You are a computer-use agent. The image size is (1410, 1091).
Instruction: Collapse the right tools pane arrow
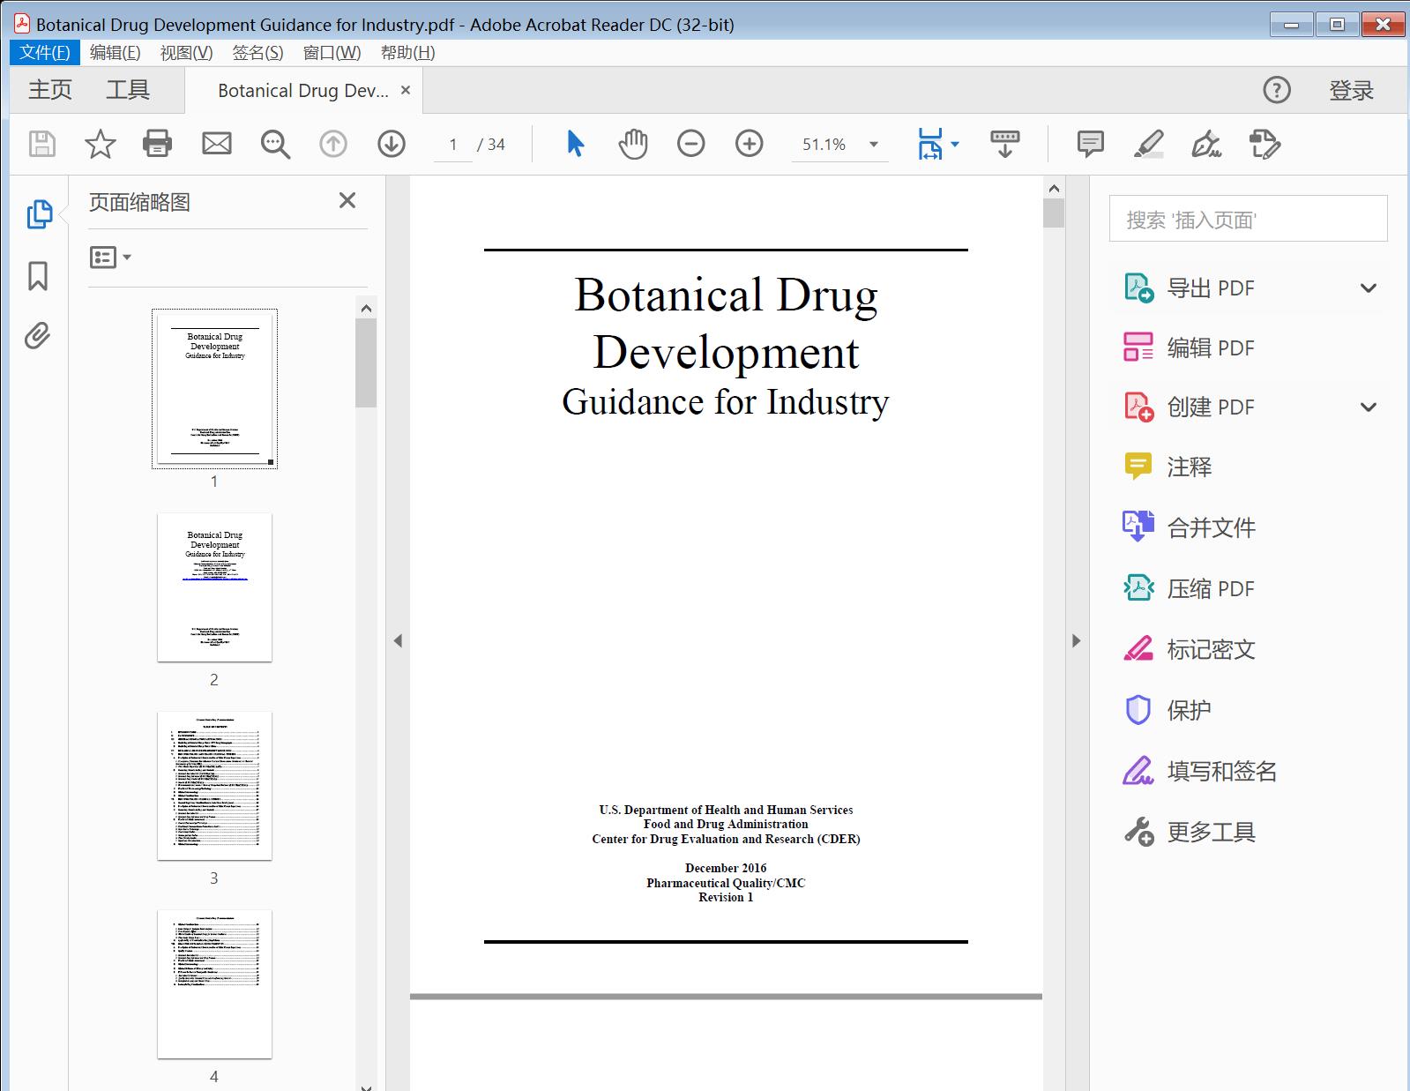point(1076,641)
